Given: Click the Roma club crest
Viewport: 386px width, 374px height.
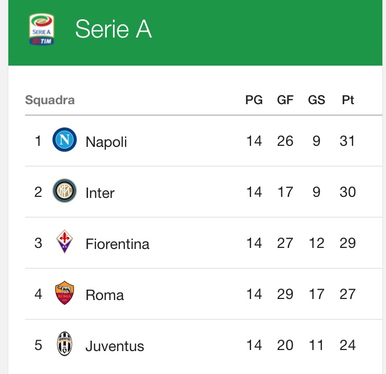Looking at the screenshot, I should pyautogui.click(x=65, y=293).
